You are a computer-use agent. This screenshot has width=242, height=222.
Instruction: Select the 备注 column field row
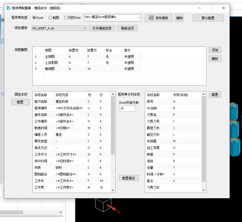pos(173,181)
